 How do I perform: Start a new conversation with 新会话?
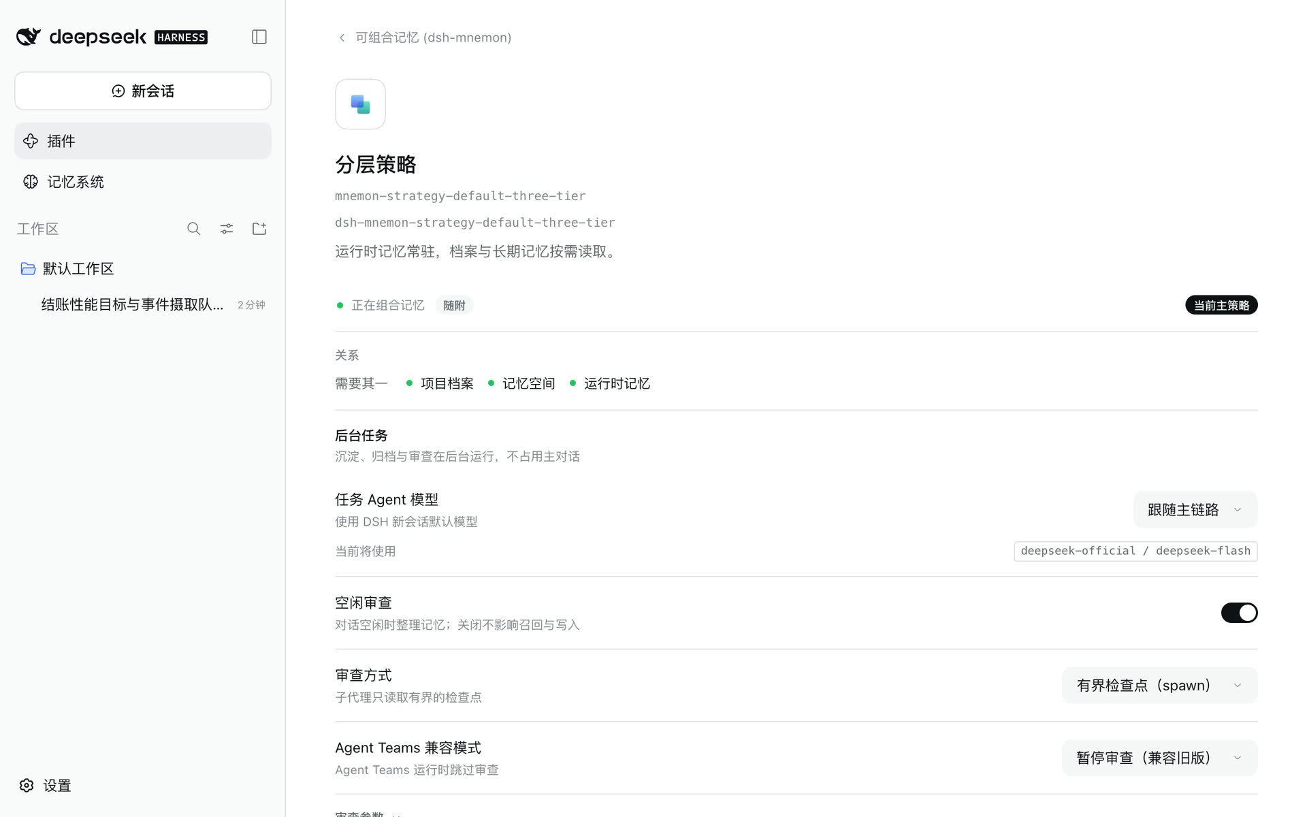(143, 91)
